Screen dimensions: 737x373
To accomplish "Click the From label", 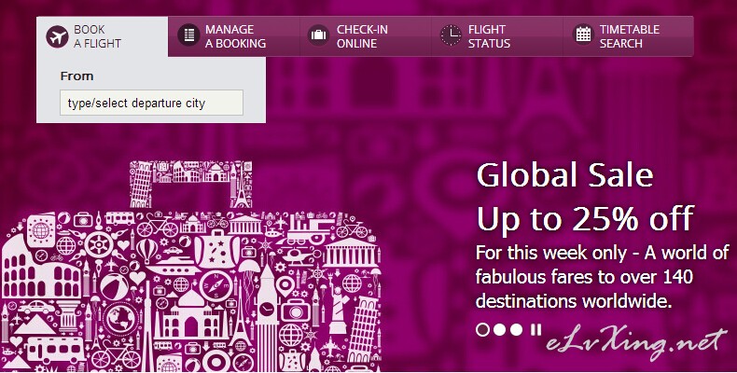I will tap(77, 76).
